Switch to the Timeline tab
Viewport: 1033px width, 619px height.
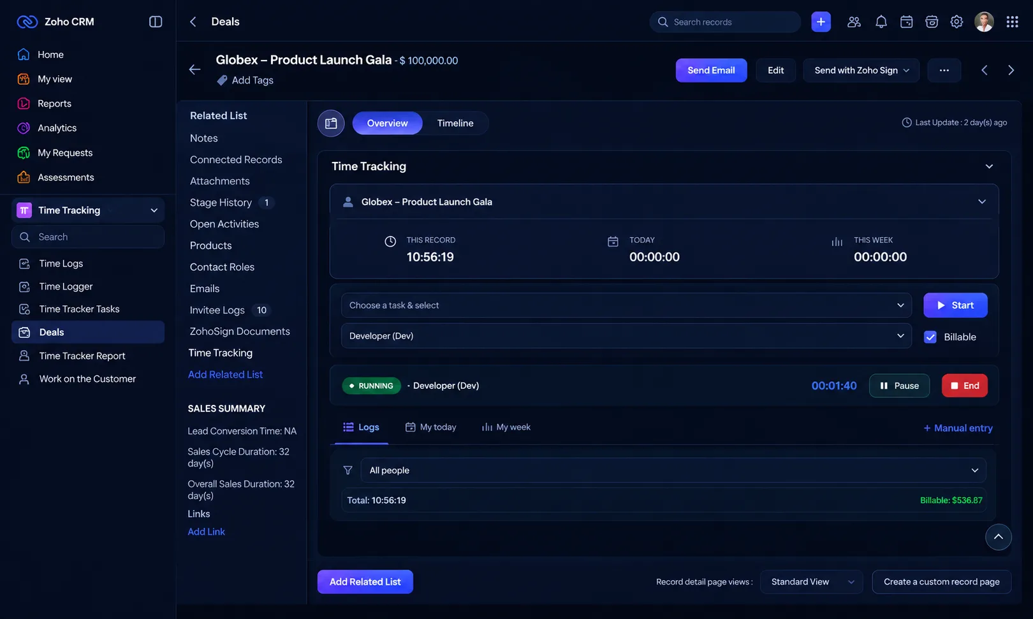pos(455,123)
